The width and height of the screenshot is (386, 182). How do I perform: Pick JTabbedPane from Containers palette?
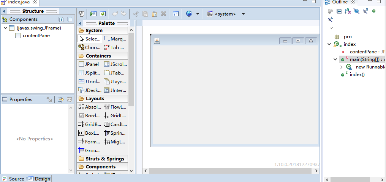(x=115, y=73)
